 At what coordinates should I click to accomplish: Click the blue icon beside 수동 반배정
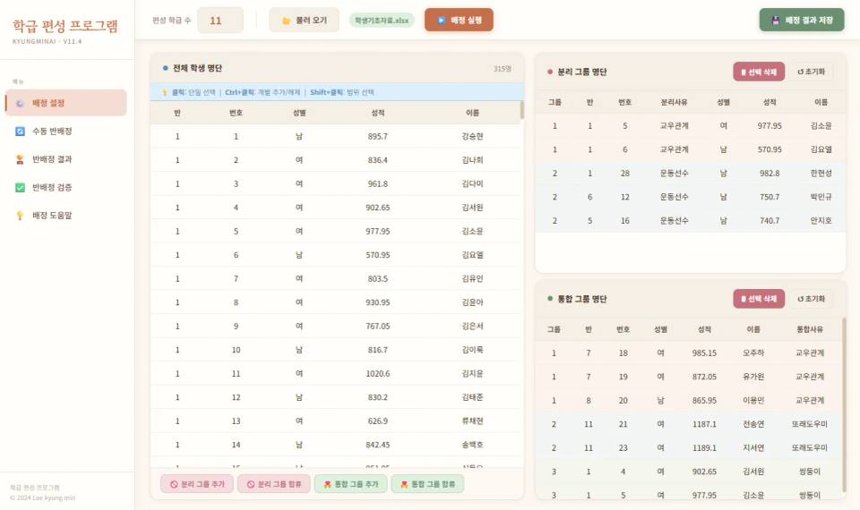click(20, 132)
